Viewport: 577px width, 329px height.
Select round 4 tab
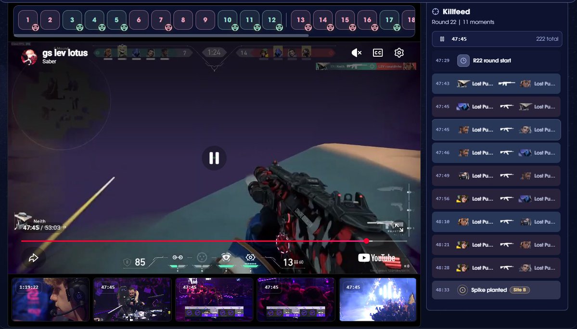95,20
